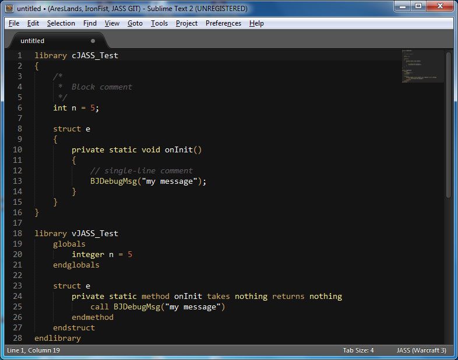Open the View menu
Screen dimensions: 458x360
[x=112, y=23]
